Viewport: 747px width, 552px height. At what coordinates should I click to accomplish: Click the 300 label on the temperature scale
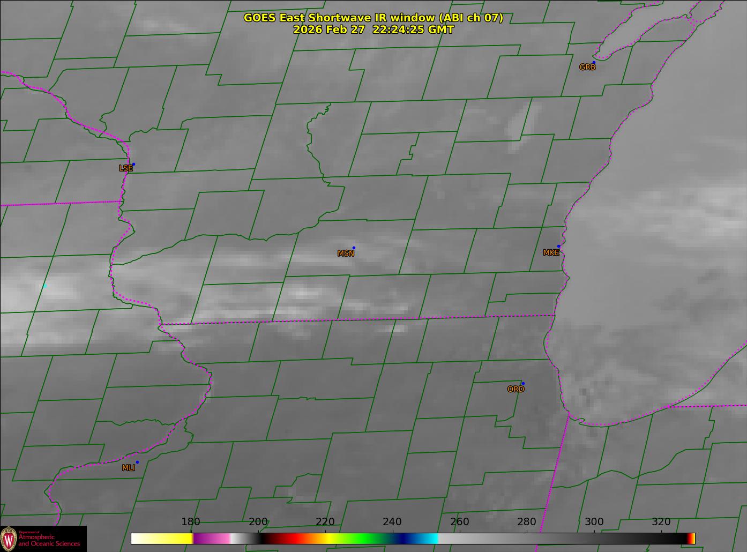[594, 522]
